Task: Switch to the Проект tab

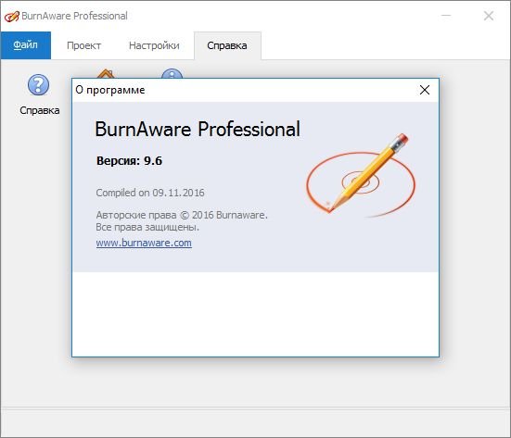Action: (83, 45)
